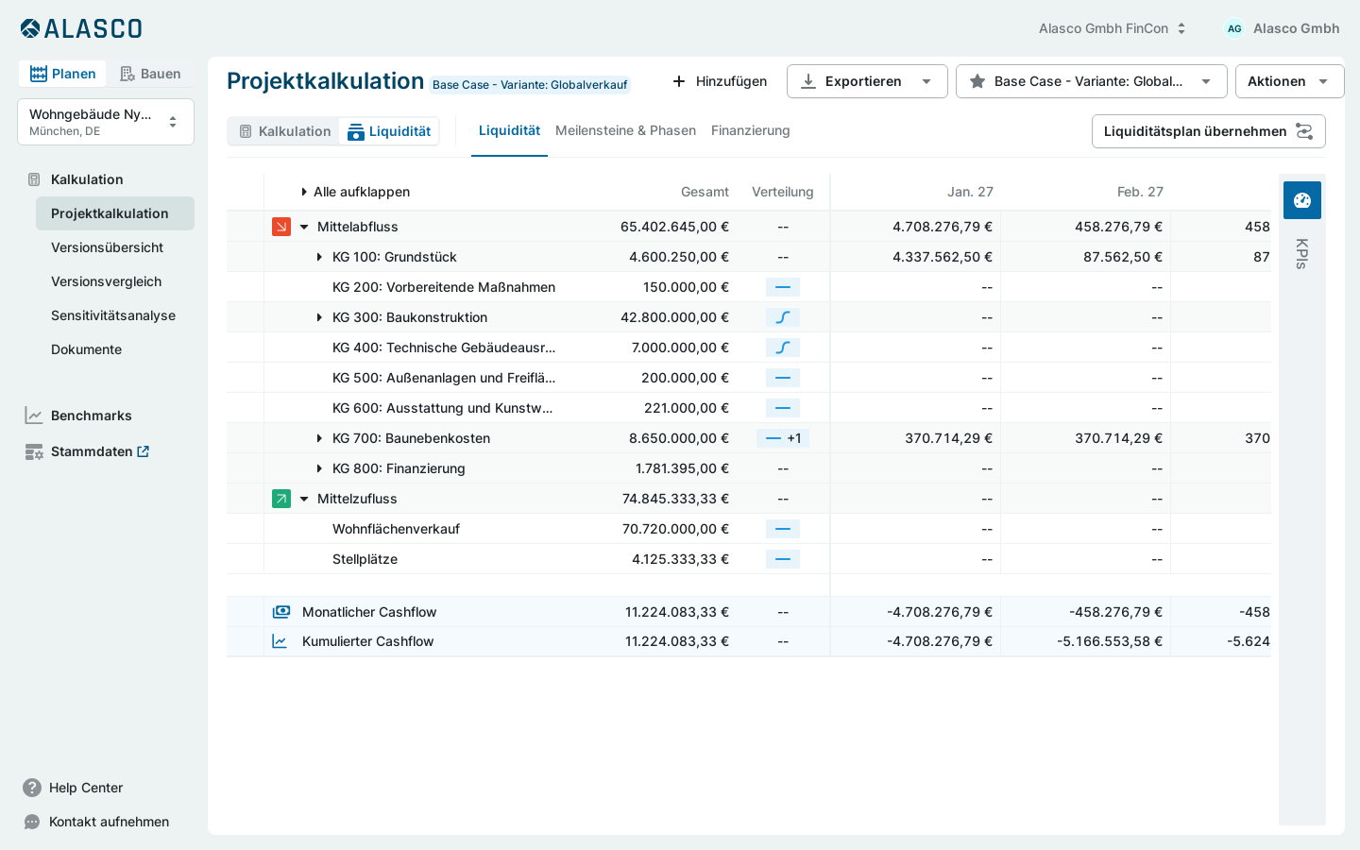Switch to Bauen mode
1360x850 pixels.
pos(150,74)
